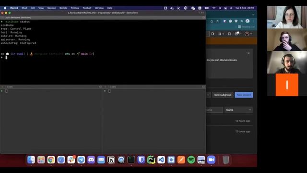
Task: Open Visual Studio Code from the Dock
Action: [x=161, y=160]
